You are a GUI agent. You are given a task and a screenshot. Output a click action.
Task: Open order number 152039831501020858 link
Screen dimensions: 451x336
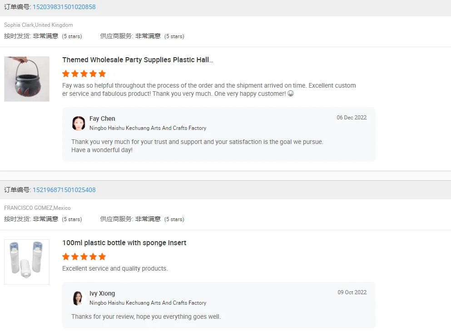pos(64,7)
